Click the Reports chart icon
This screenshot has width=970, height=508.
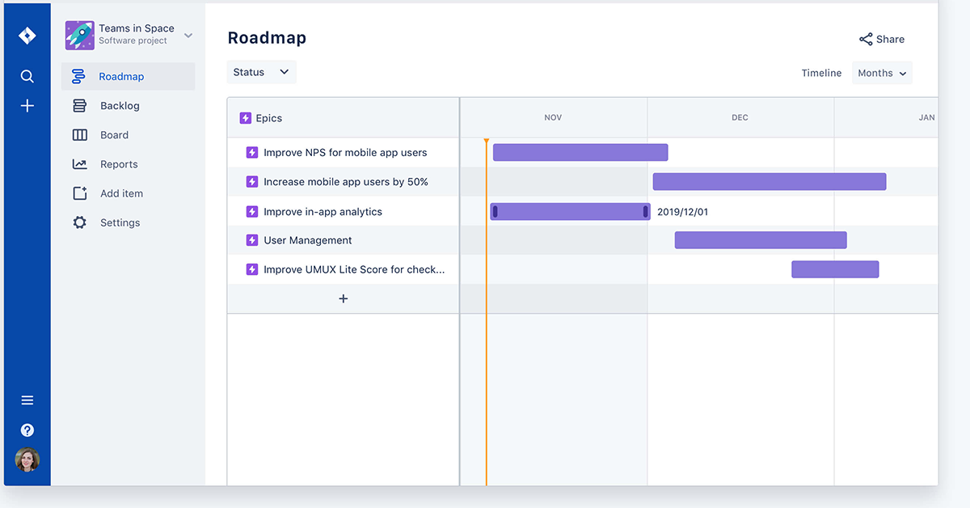78,163
